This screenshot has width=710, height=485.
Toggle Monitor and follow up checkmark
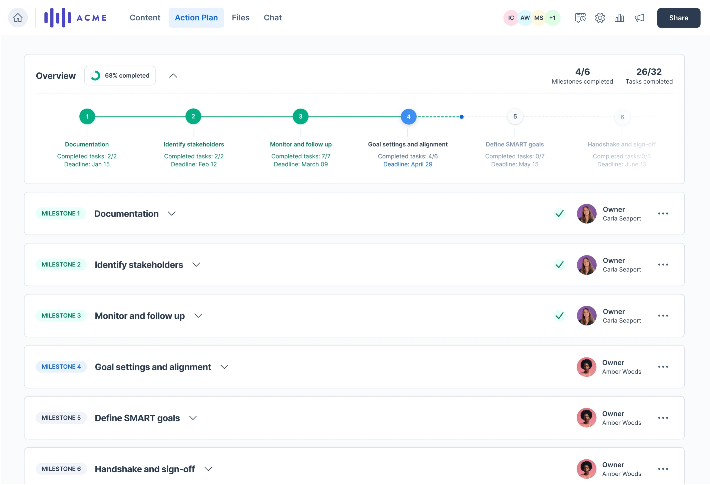559,315
